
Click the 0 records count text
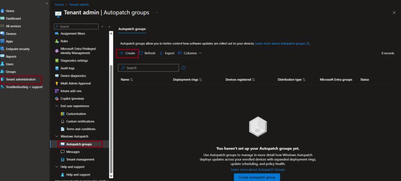click(388, 53)
